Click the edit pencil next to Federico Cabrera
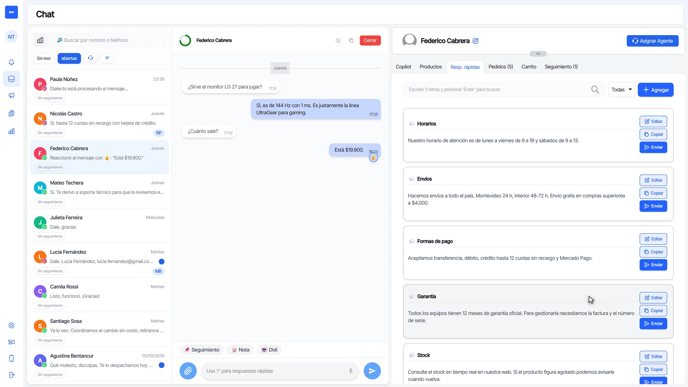Screen dimensions: 688x387 pos(476,41)
